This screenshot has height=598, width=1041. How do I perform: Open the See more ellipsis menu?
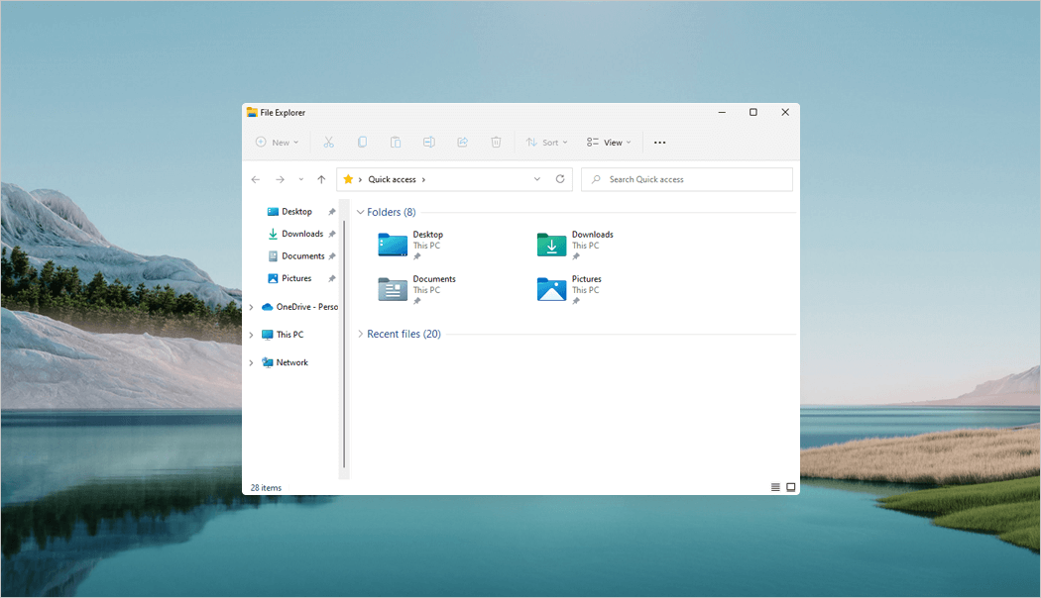pos(660,143)
